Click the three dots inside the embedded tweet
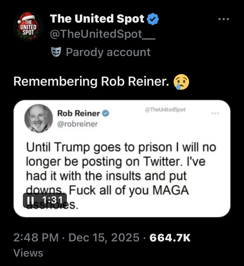Image resolution: width=244 pixels, height=266 pixels. [x=215, y=113]
